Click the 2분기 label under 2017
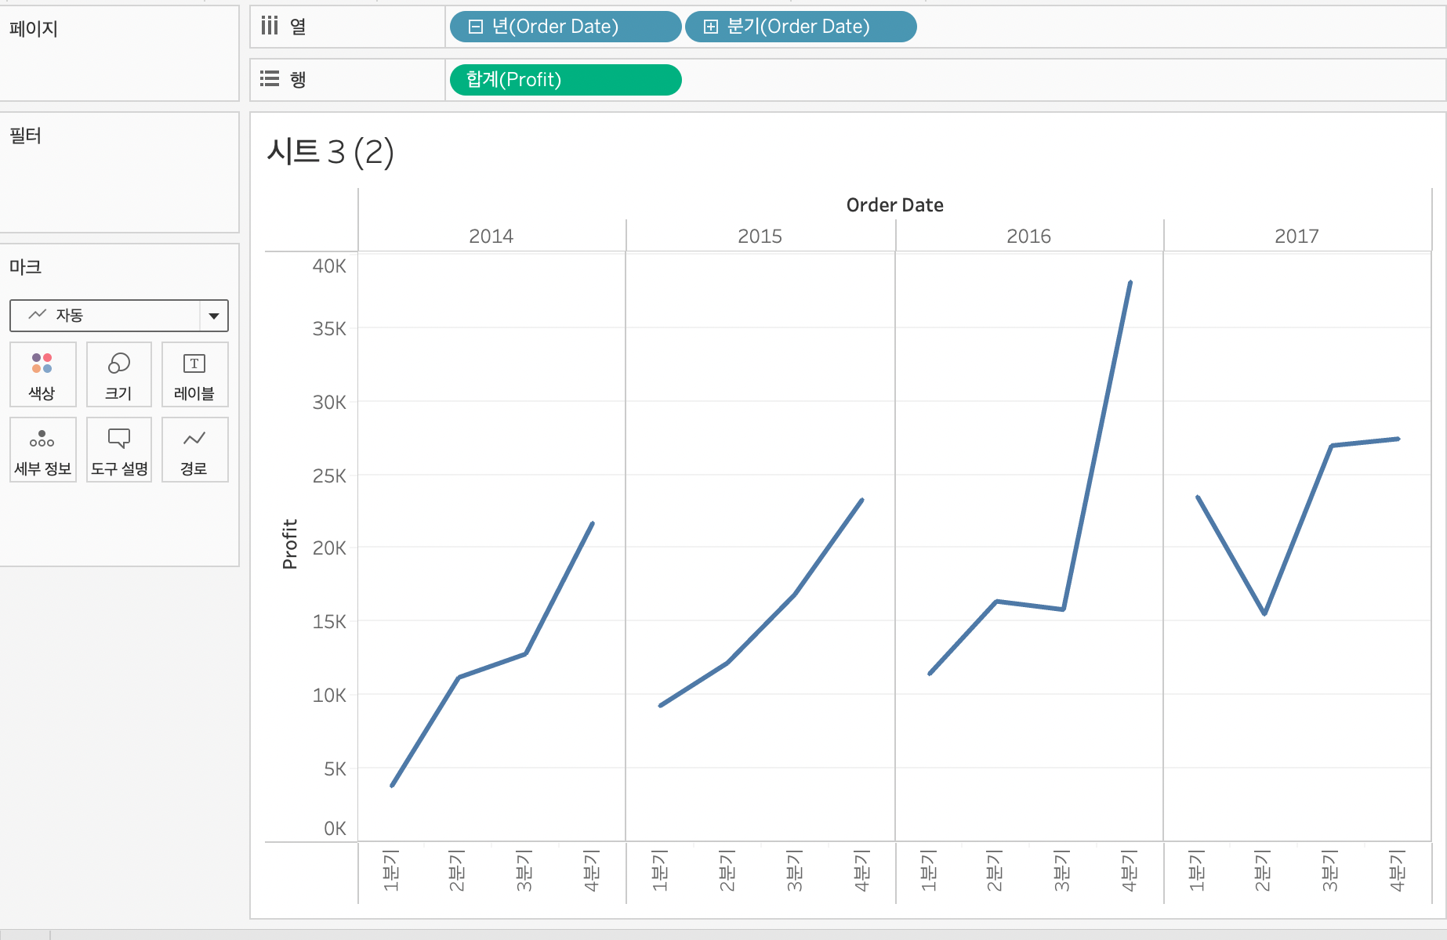The width and height of the screenshot is (1447, 940). [x=1264, y=870]
